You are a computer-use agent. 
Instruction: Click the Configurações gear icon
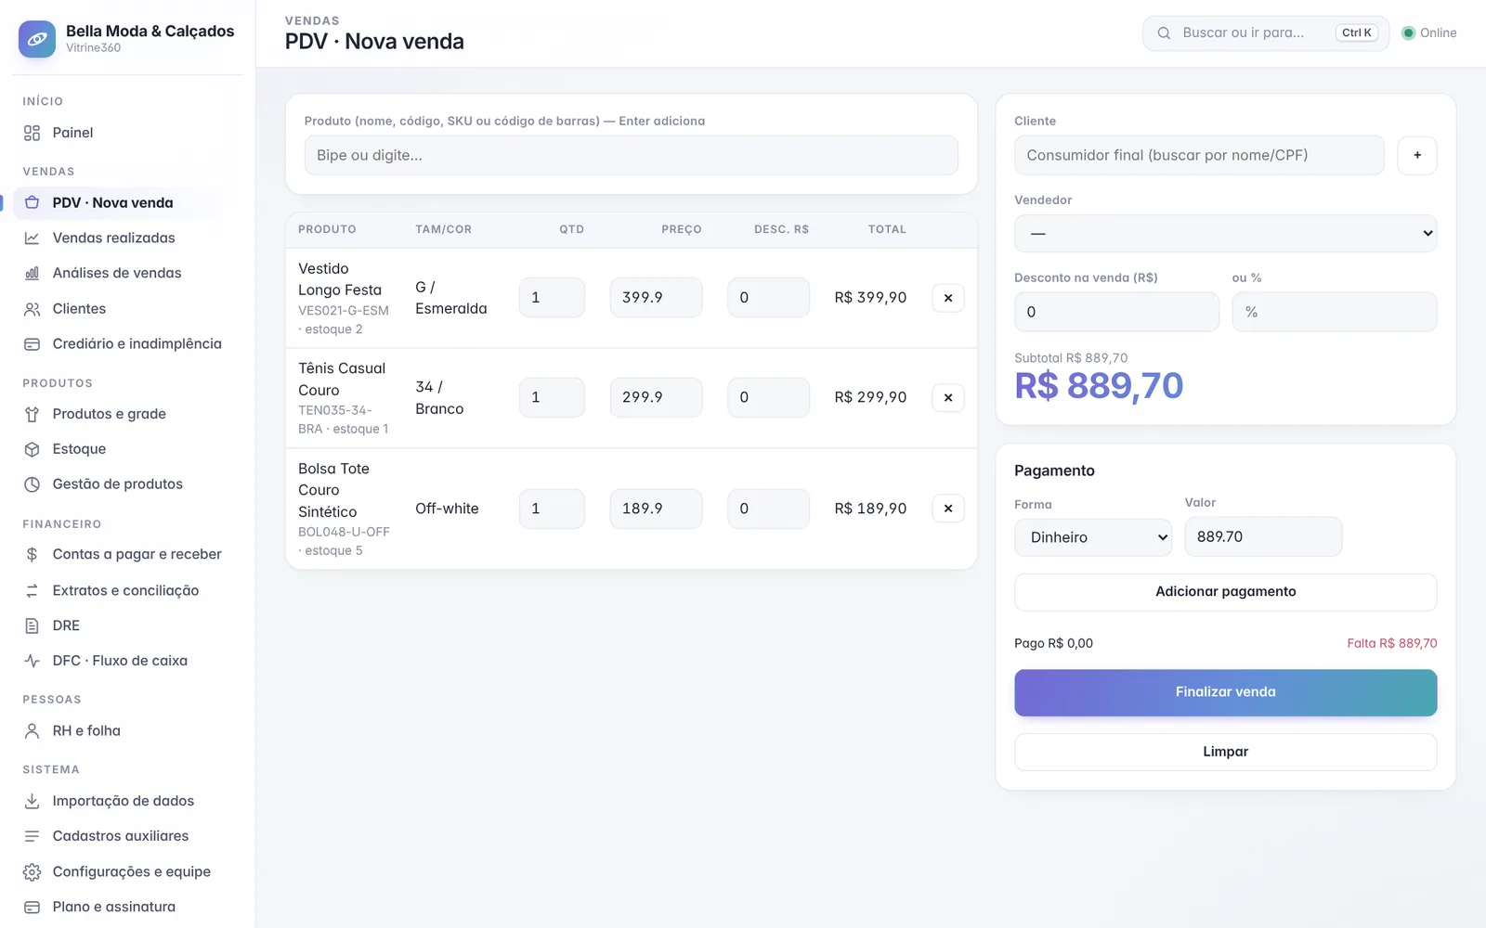pyautogui.click(x=32, y=871)
